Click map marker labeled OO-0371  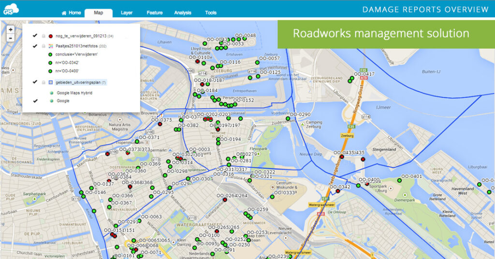coord(137,141)
